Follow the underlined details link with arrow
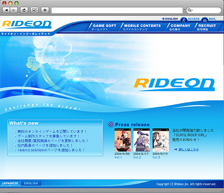 pyautogui.click(x=189, y=150)
